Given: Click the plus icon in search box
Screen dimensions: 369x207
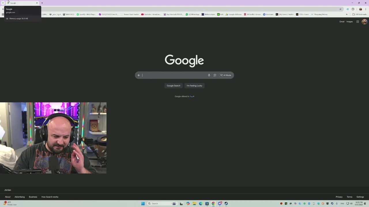Looking at the screenshot, I should 138,75.
